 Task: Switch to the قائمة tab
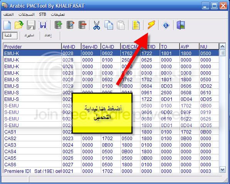[x=10, y=35]
